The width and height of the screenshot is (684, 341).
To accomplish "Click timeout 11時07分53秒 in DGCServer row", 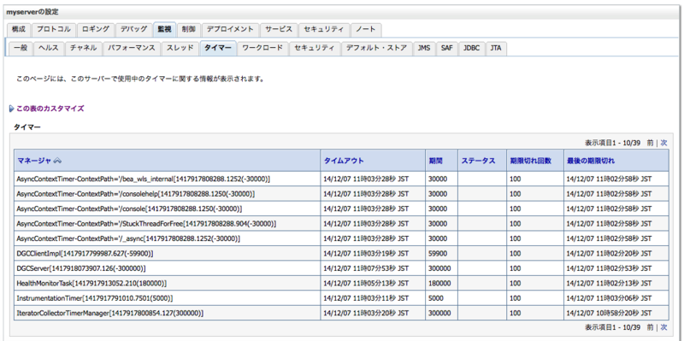I will pyautogui.click(x=367, y=268).
